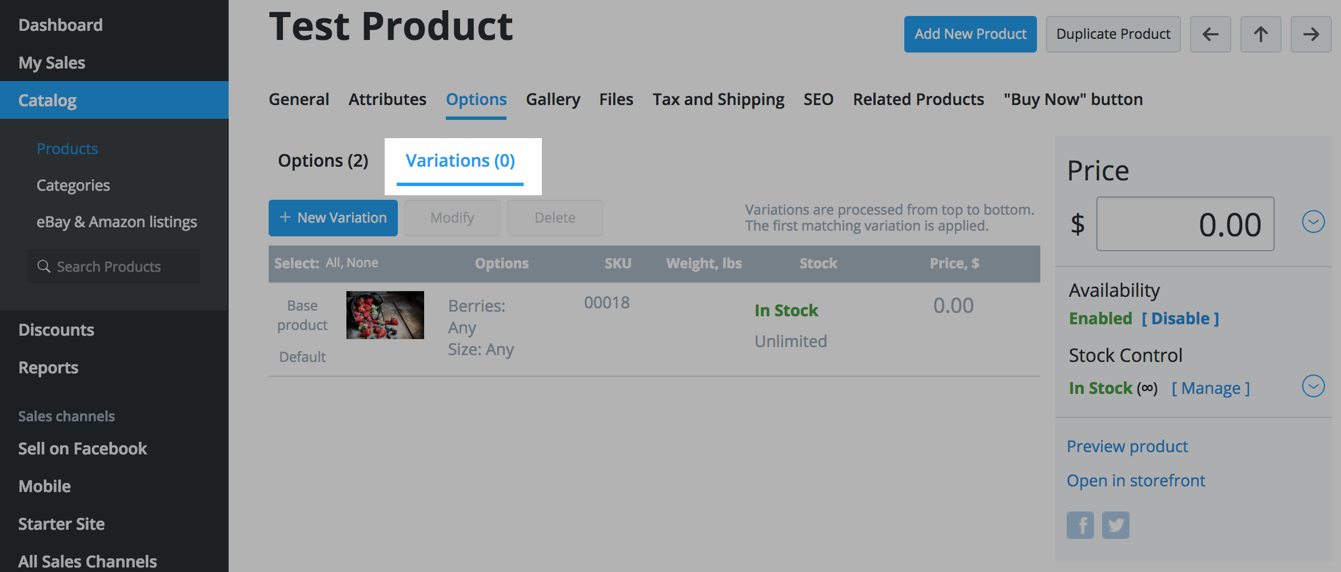Expand the Stock Control chevron
Viewport: 1341px width, 572px height.
point(1313,386)
